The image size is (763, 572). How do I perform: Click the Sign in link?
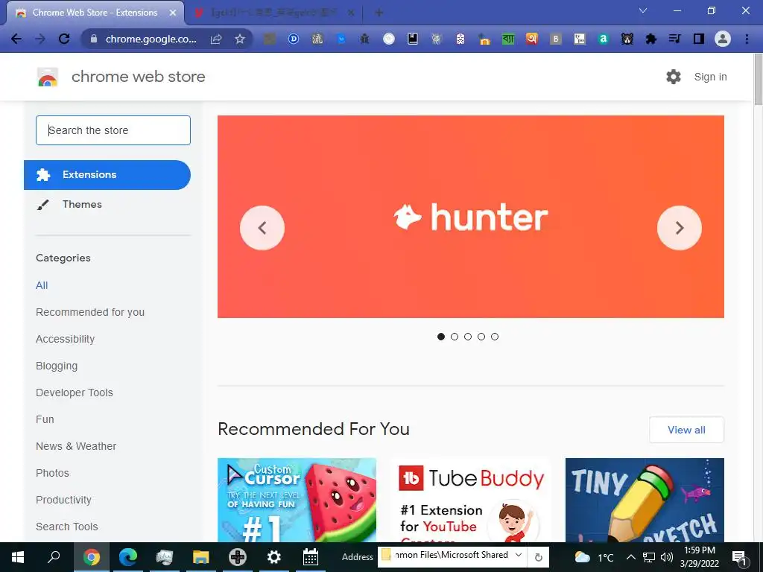point(710,77)
